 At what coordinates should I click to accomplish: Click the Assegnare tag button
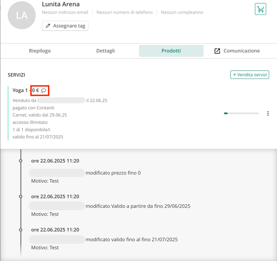(x=65, y=26)
